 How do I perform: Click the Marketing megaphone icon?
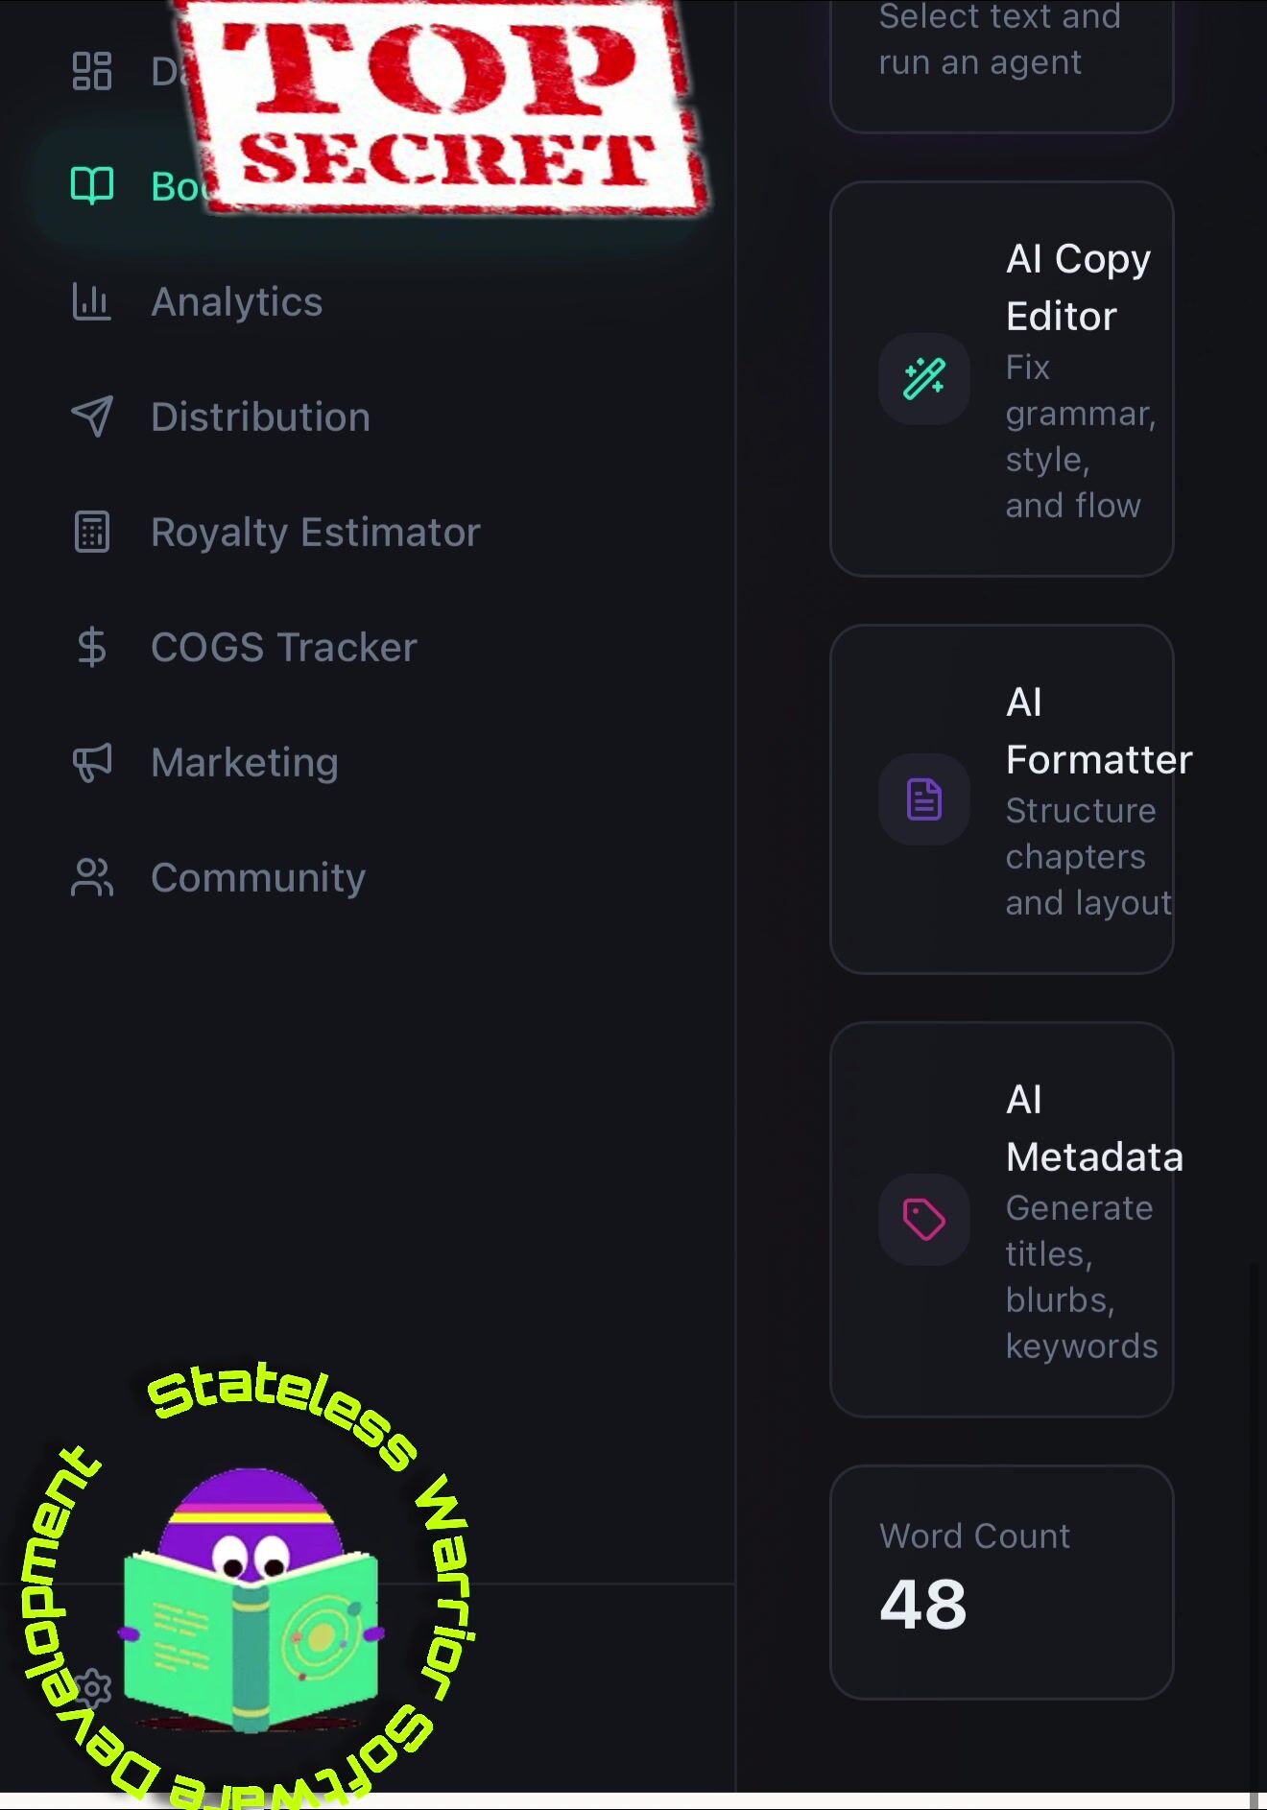(92, 762)
